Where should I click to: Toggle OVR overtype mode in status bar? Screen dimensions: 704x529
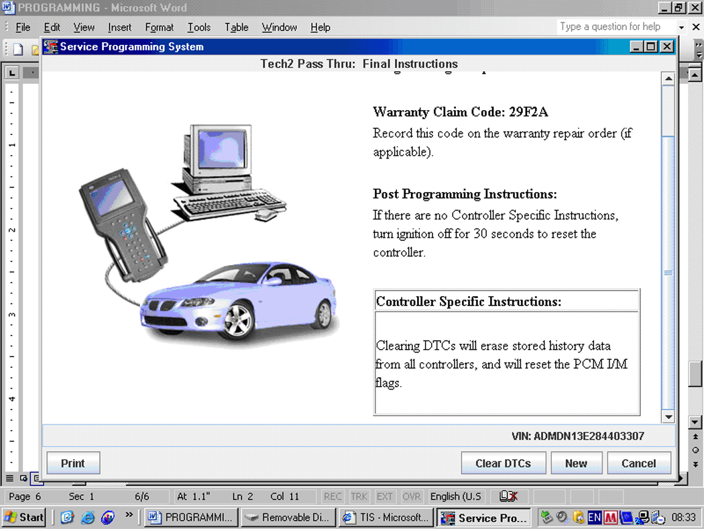[411, 497]
